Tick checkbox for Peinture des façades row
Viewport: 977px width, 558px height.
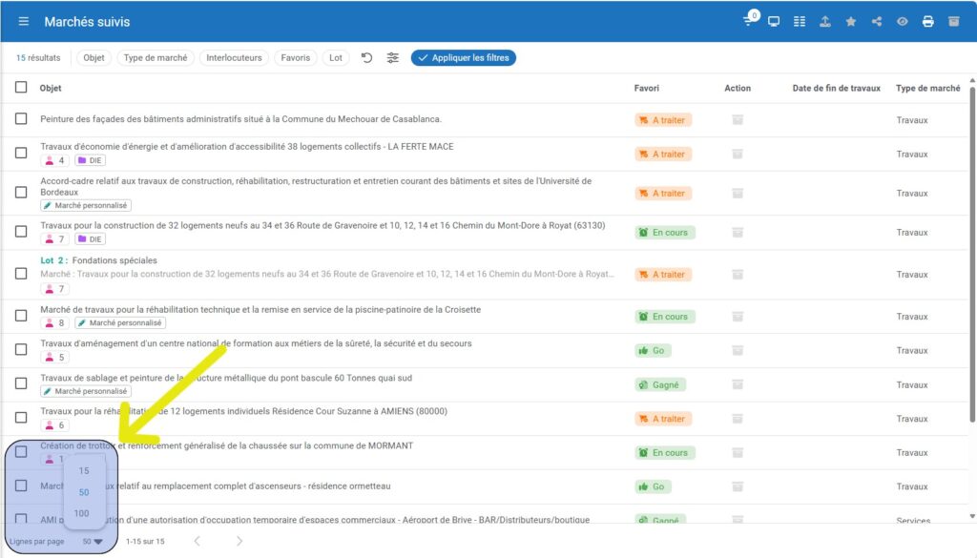(x=21, y=119)
